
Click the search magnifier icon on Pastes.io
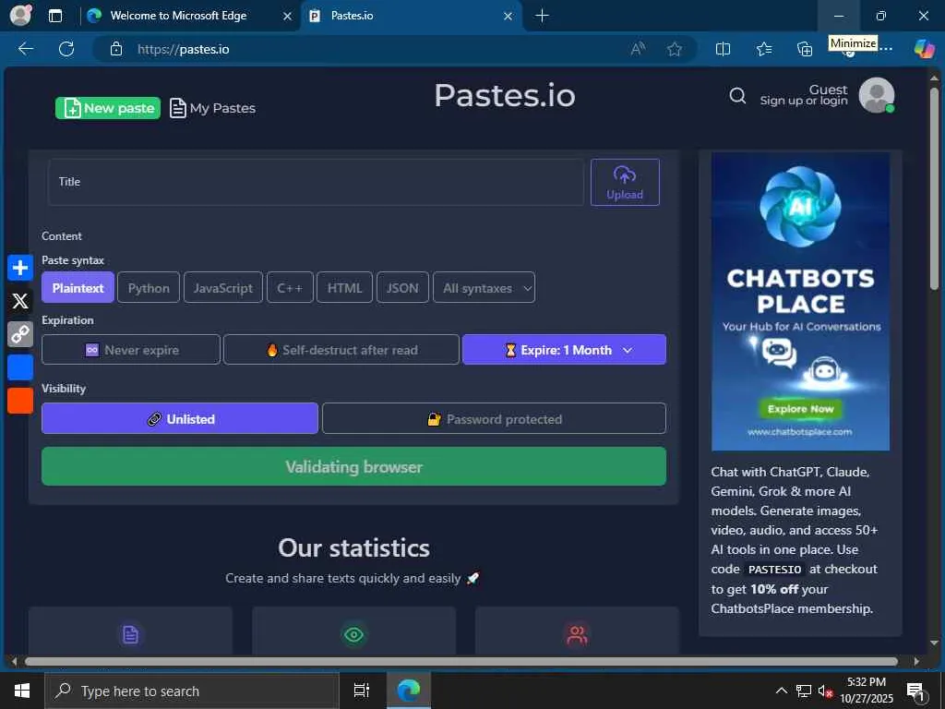click(737, 95)
